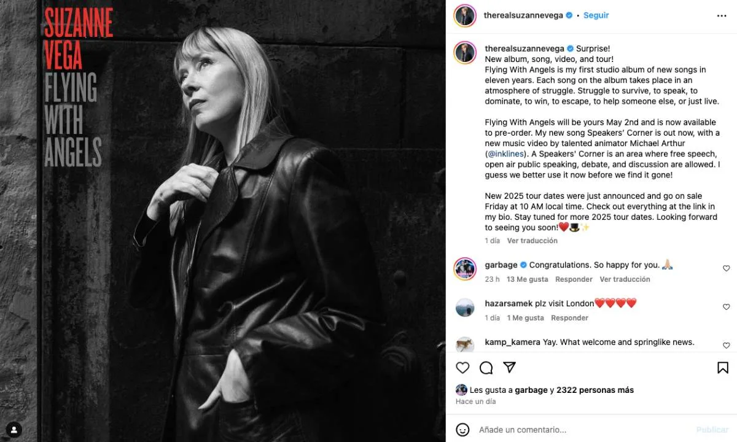Like the post with heart icon
The height and width of the screenshot is (442, 737).
[462, 368]
